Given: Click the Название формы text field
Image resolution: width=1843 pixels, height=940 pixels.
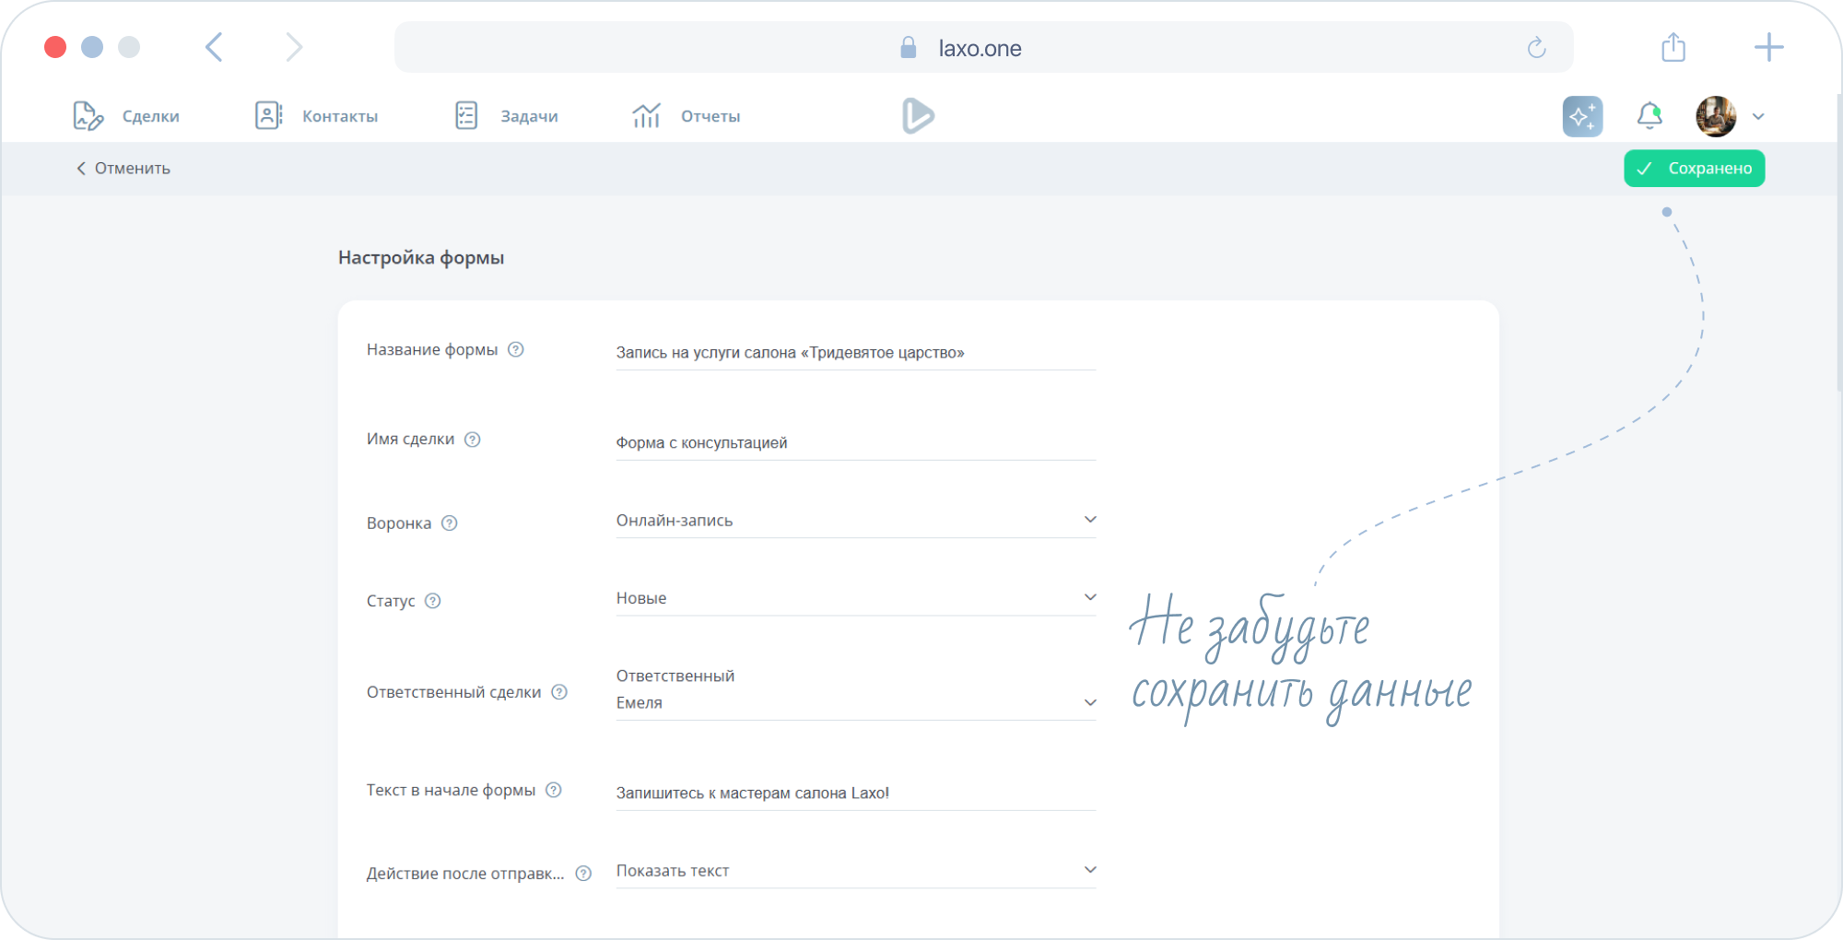Looking at the screenshot, I should click(x=854, y=353).
